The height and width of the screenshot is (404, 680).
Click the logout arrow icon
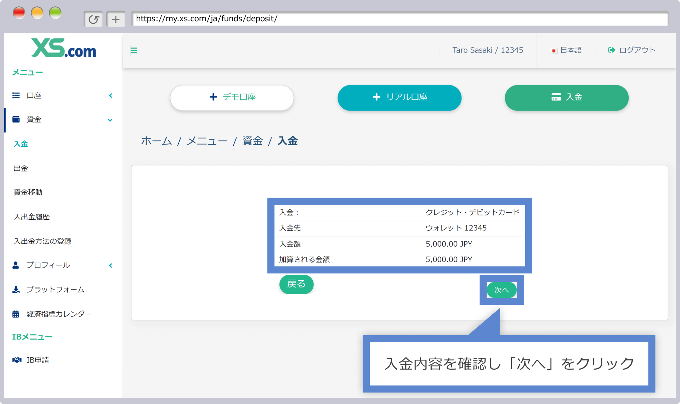611,50
